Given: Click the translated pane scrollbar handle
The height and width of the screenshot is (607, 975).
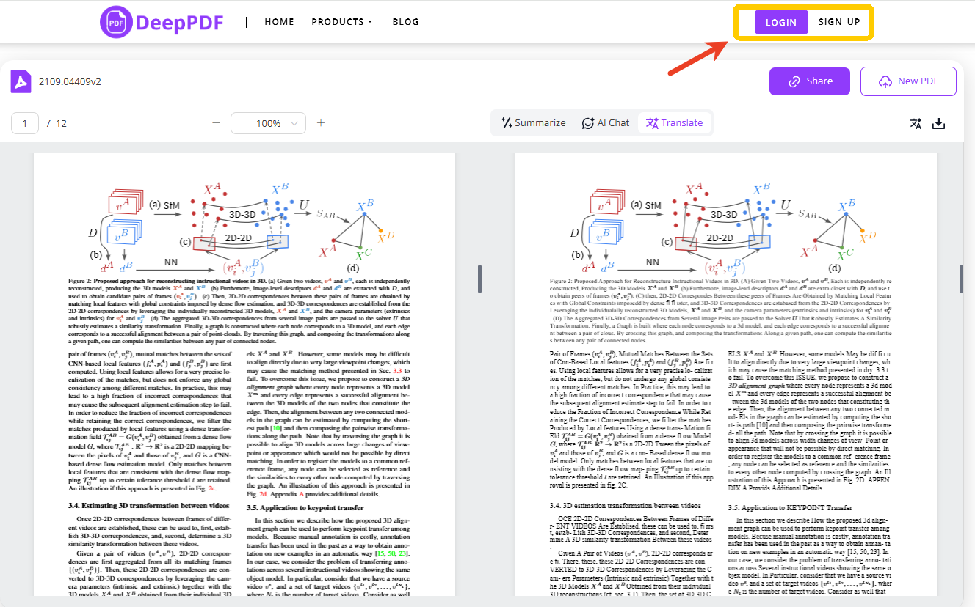Looking at the screenshot, I should point(961,279).
